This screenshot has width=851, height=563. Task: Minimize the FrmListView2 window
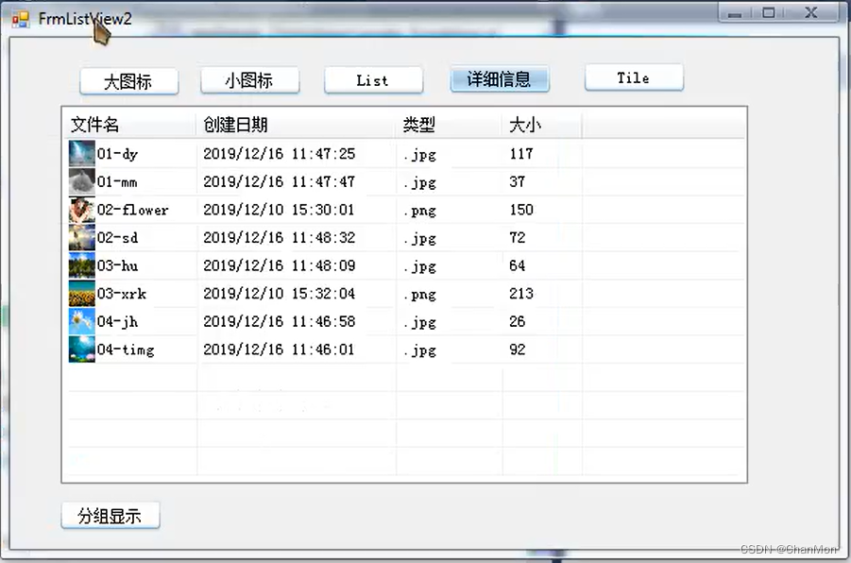coord(736,12)
